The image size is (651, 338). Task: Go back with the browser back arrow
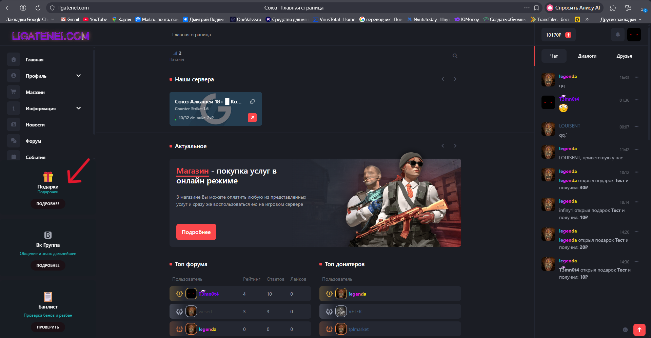point(8,8)
